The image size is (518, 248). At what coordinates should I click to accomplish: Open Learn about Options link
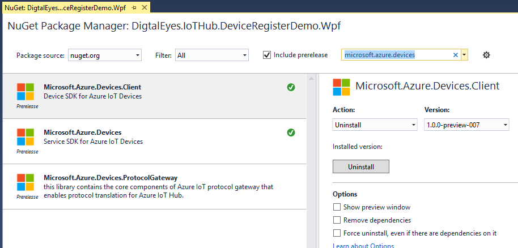pos(363,246)
